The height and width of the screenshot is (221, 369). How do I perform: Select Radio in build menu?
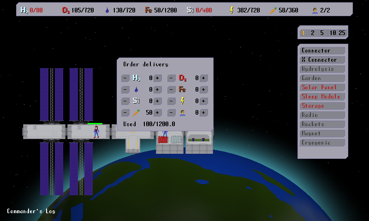click(x=322, y=115)
